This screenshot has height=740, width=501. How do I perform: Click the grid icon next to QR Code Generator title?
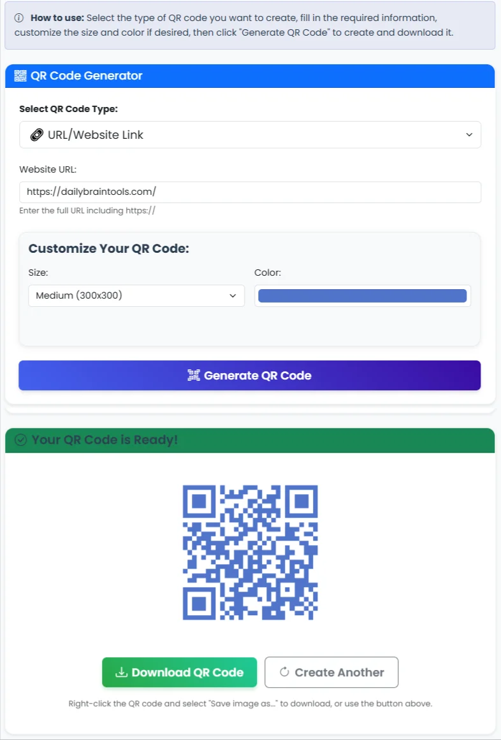click(x=18, y=75)
